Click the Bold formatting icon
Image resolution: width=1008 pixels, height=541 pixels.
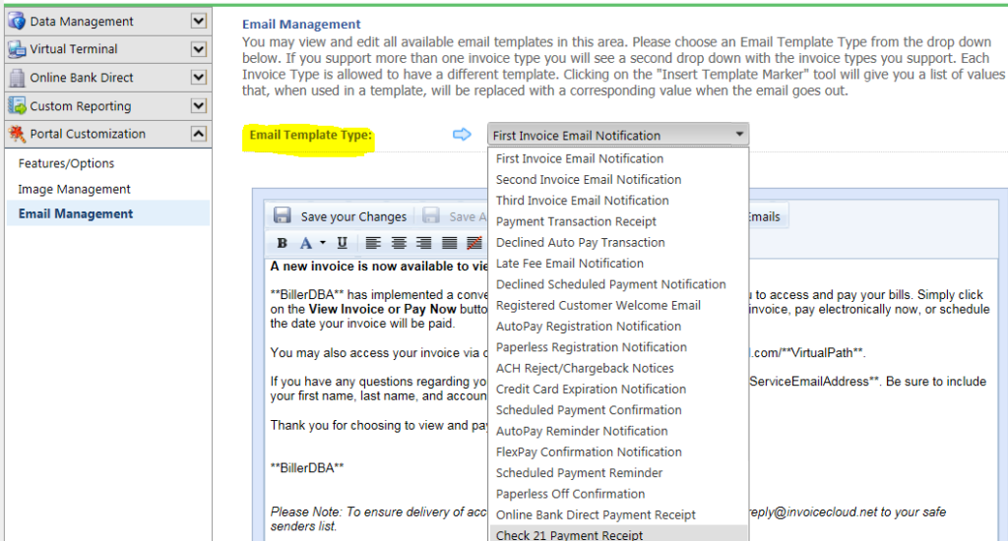pos(283,243)
